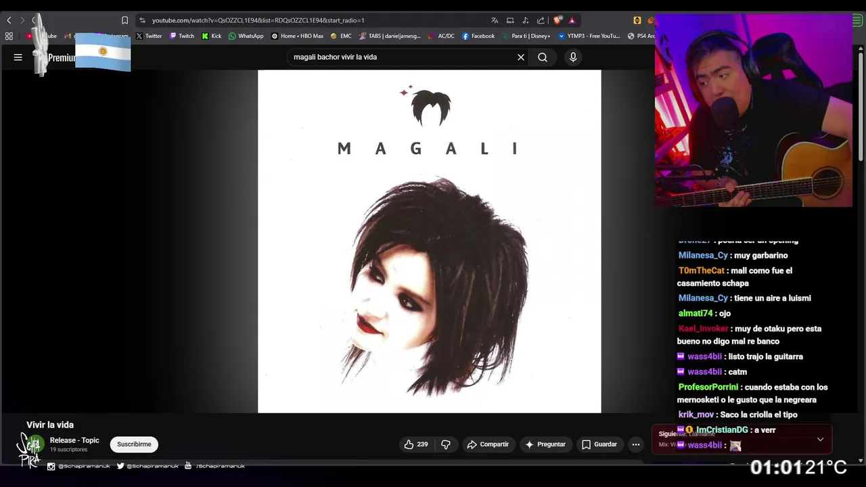Image resolution: width=866 pixels, height=487 pixels.
Task: Open the Facebook bookmark
Action: click(478, 36)
